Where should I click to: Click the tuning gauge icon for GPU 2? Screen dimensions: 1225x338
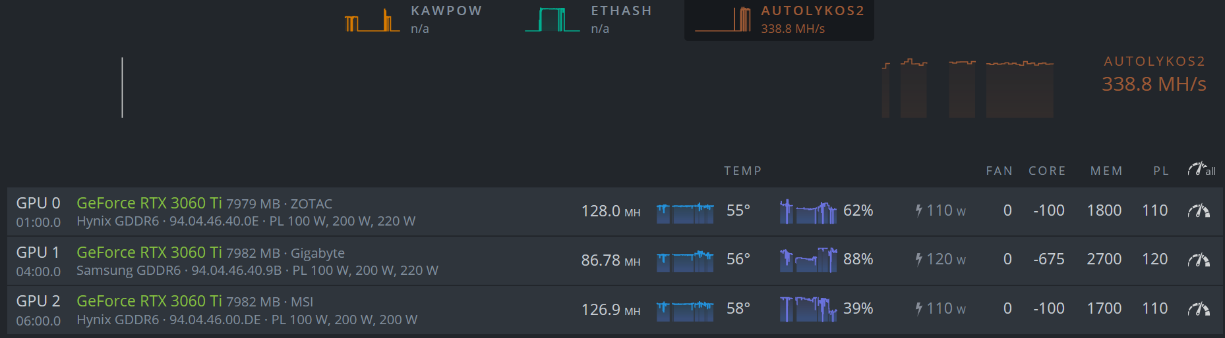(1199, 309)
